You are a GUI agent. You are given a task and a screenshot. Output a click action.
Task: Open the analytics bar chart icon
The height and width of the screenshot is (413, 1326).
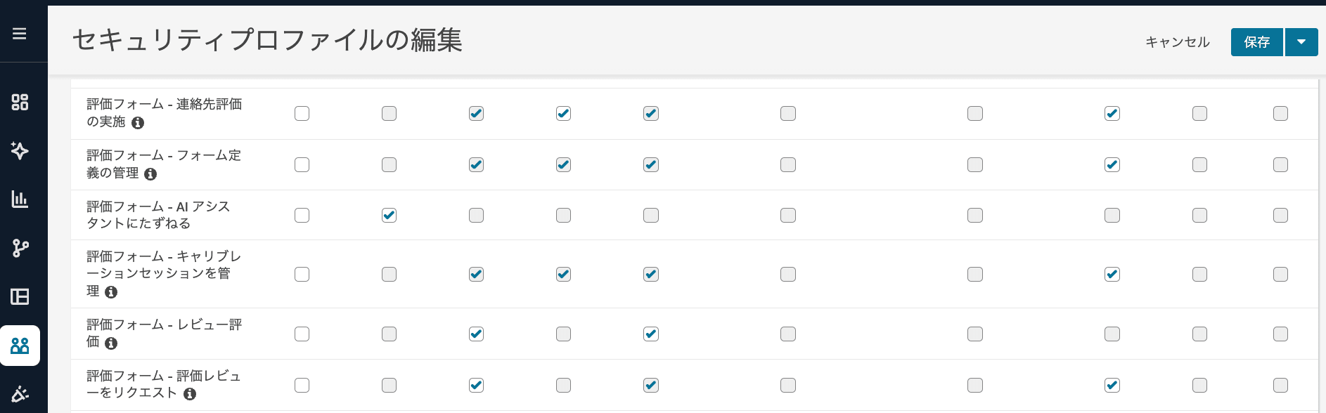click(x=20, y=199)
